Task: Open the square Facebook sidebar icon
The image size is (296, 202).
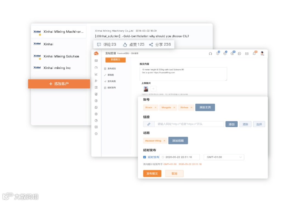Action: [x=96, y=87]
